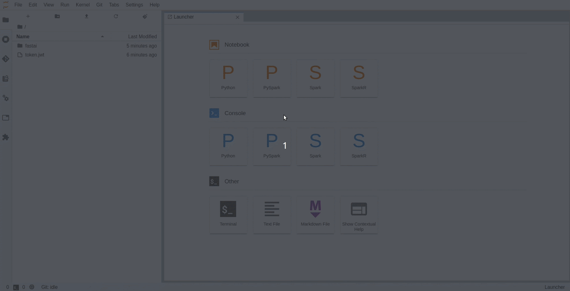This screenshot has height=291, width=570.
Task: Select the Launcher tab
Action: click(184, 17)
